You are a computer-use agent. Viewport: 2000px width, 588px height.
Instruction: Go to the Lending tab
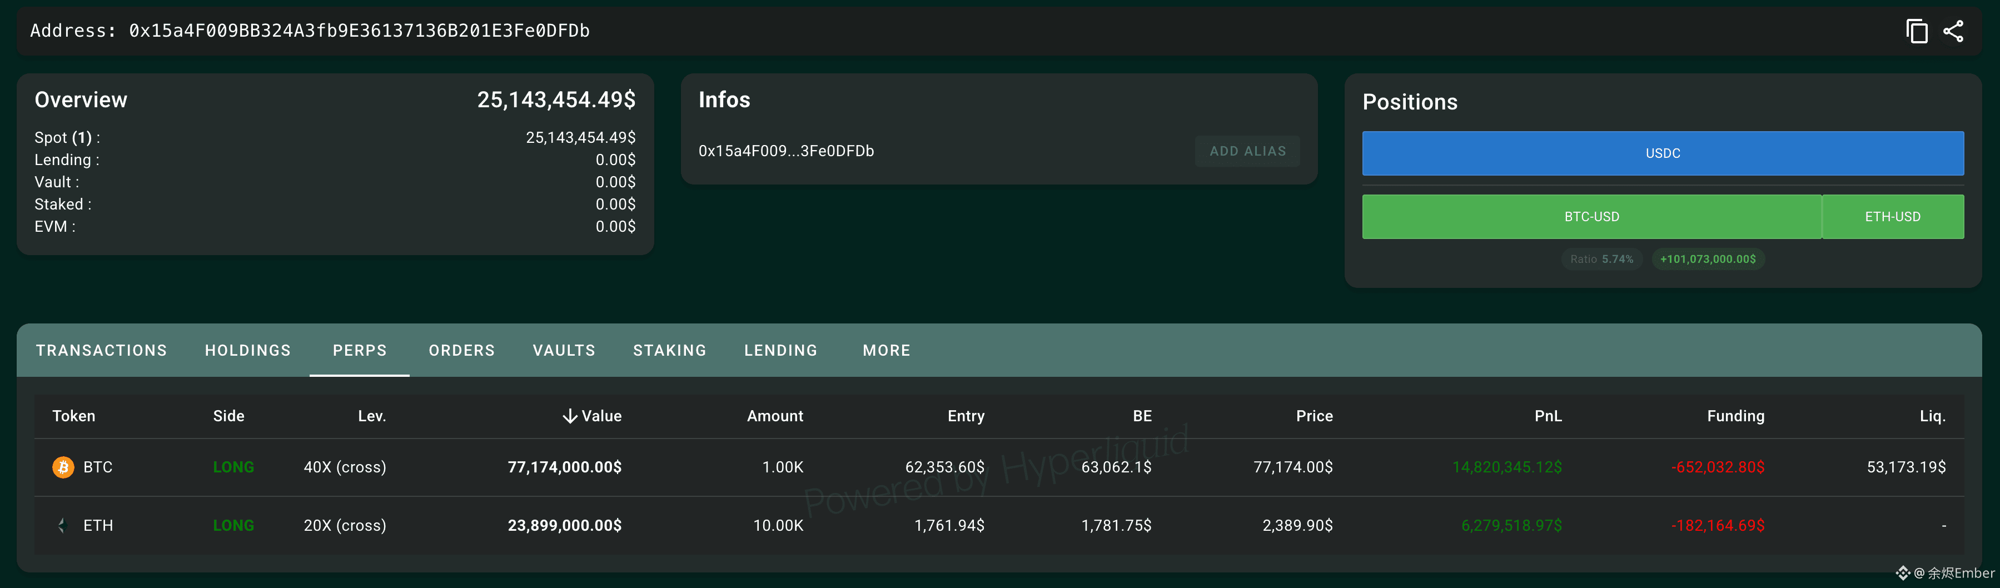pos(781,350)
